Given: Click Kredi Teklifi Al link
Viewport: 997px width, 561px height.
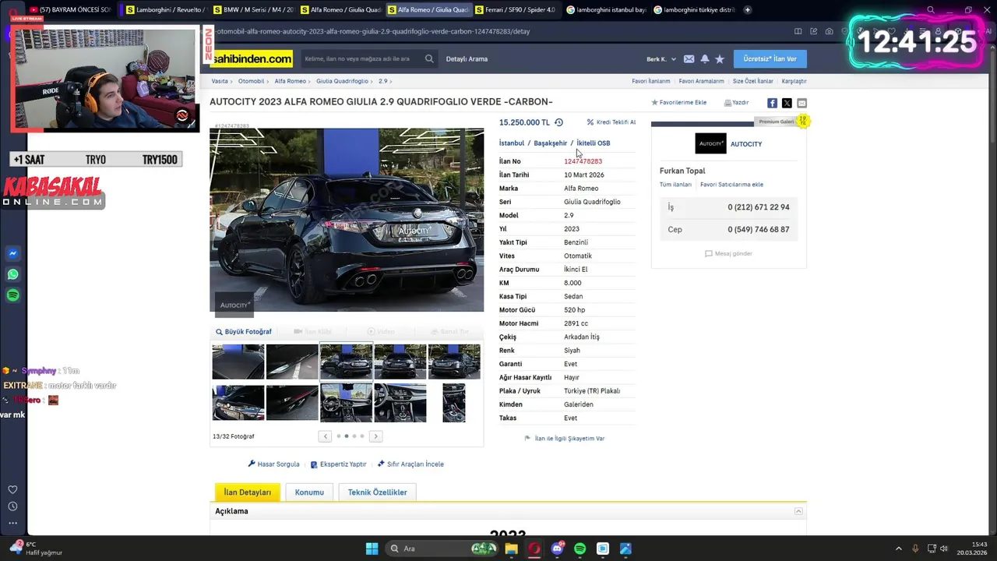Looking at the screenshot, I should tap(611, 122).
